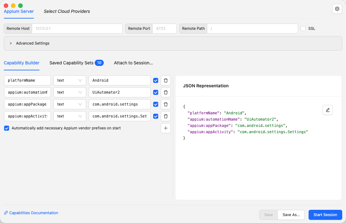Click the Start Session button

tap(325, 215)
